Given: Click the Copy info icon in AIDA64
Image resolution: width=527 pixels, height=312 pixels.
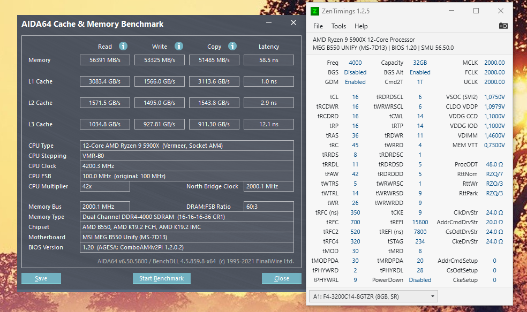Looking at the screenshot, I should (x=232, y=46).
